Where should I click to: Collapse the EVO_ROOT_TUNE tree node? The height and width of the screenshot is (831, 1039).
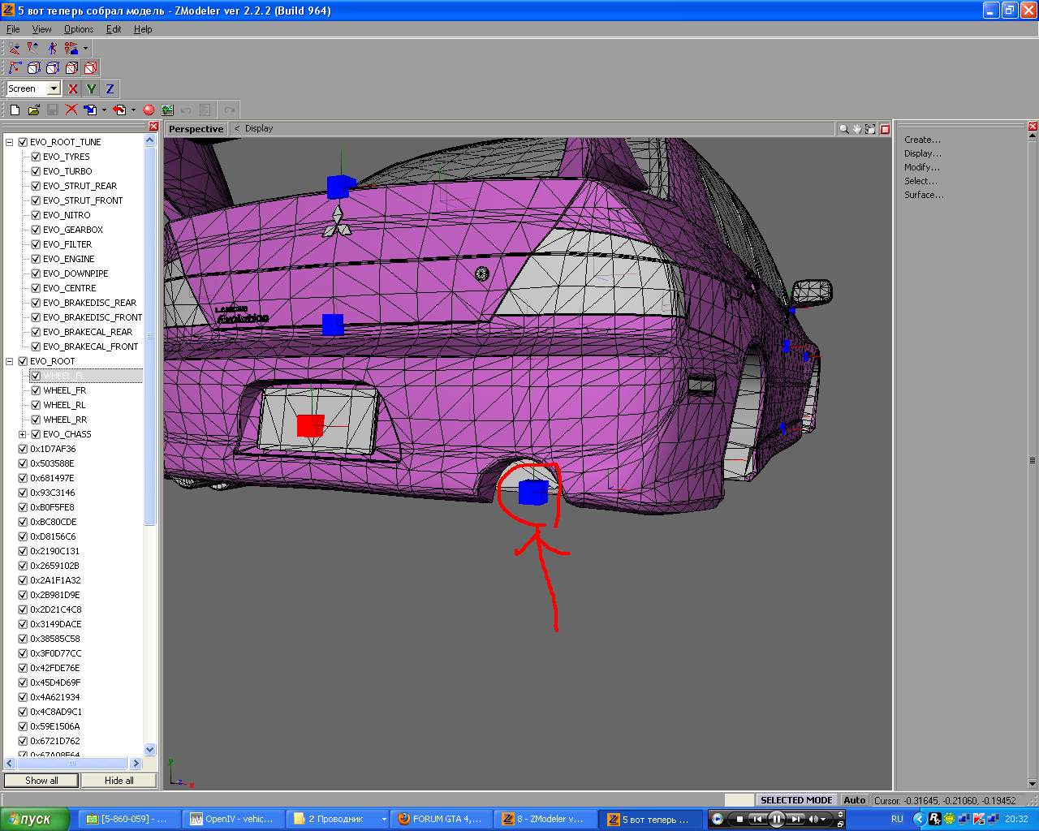pyautogui.click(x=10, y=142)
